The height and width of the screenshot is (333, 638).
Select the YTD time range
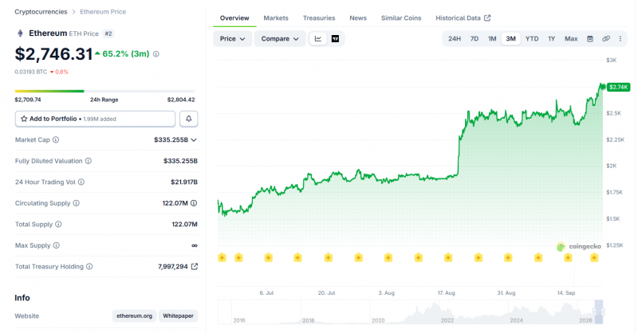tap(532, 38)
